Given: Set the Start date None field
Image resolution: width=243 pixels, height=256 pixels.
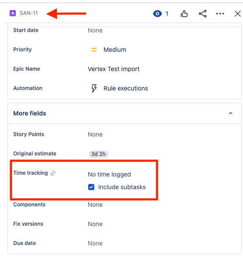Looking at the screenshot, I should pos(95,30).
